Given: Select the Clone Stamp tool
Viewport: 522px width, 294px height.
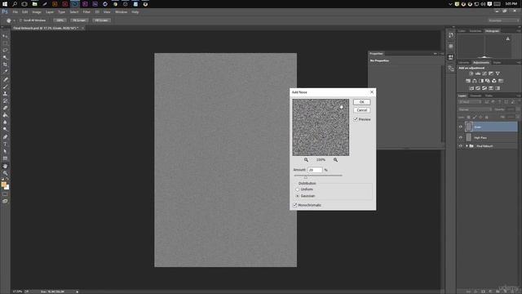Looking at the screenshot, I should pos(5,94).
